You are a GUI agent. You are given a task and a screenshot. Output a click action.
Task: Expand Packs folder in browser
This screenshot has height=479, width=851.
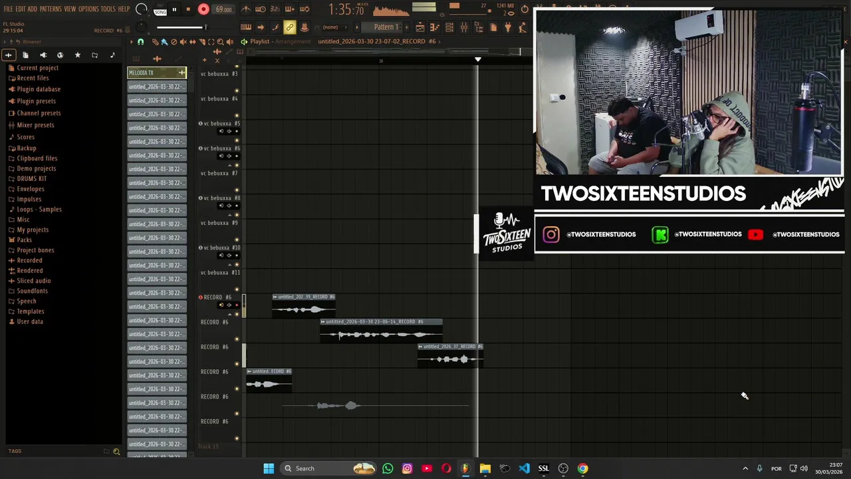coord(24,240)
